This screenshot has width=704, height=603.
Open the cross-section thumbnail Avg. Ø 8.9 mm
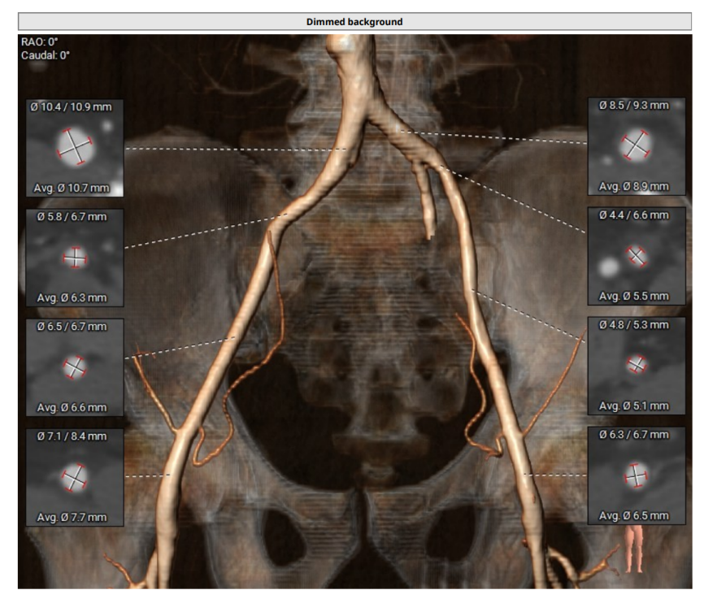click(x=637, y=146)
